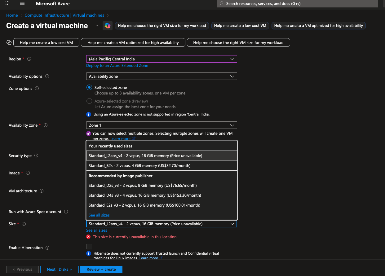Show info tooltip for Security type

tap(36, 156)
